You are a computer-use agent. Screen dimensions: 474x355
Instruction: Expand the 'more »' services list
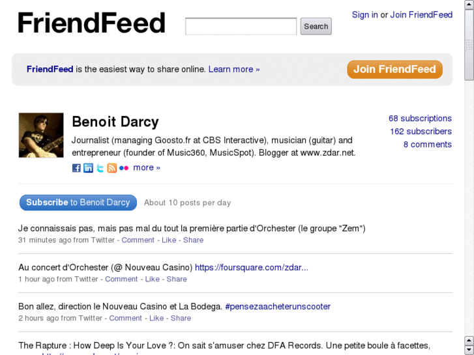[147, 167]
